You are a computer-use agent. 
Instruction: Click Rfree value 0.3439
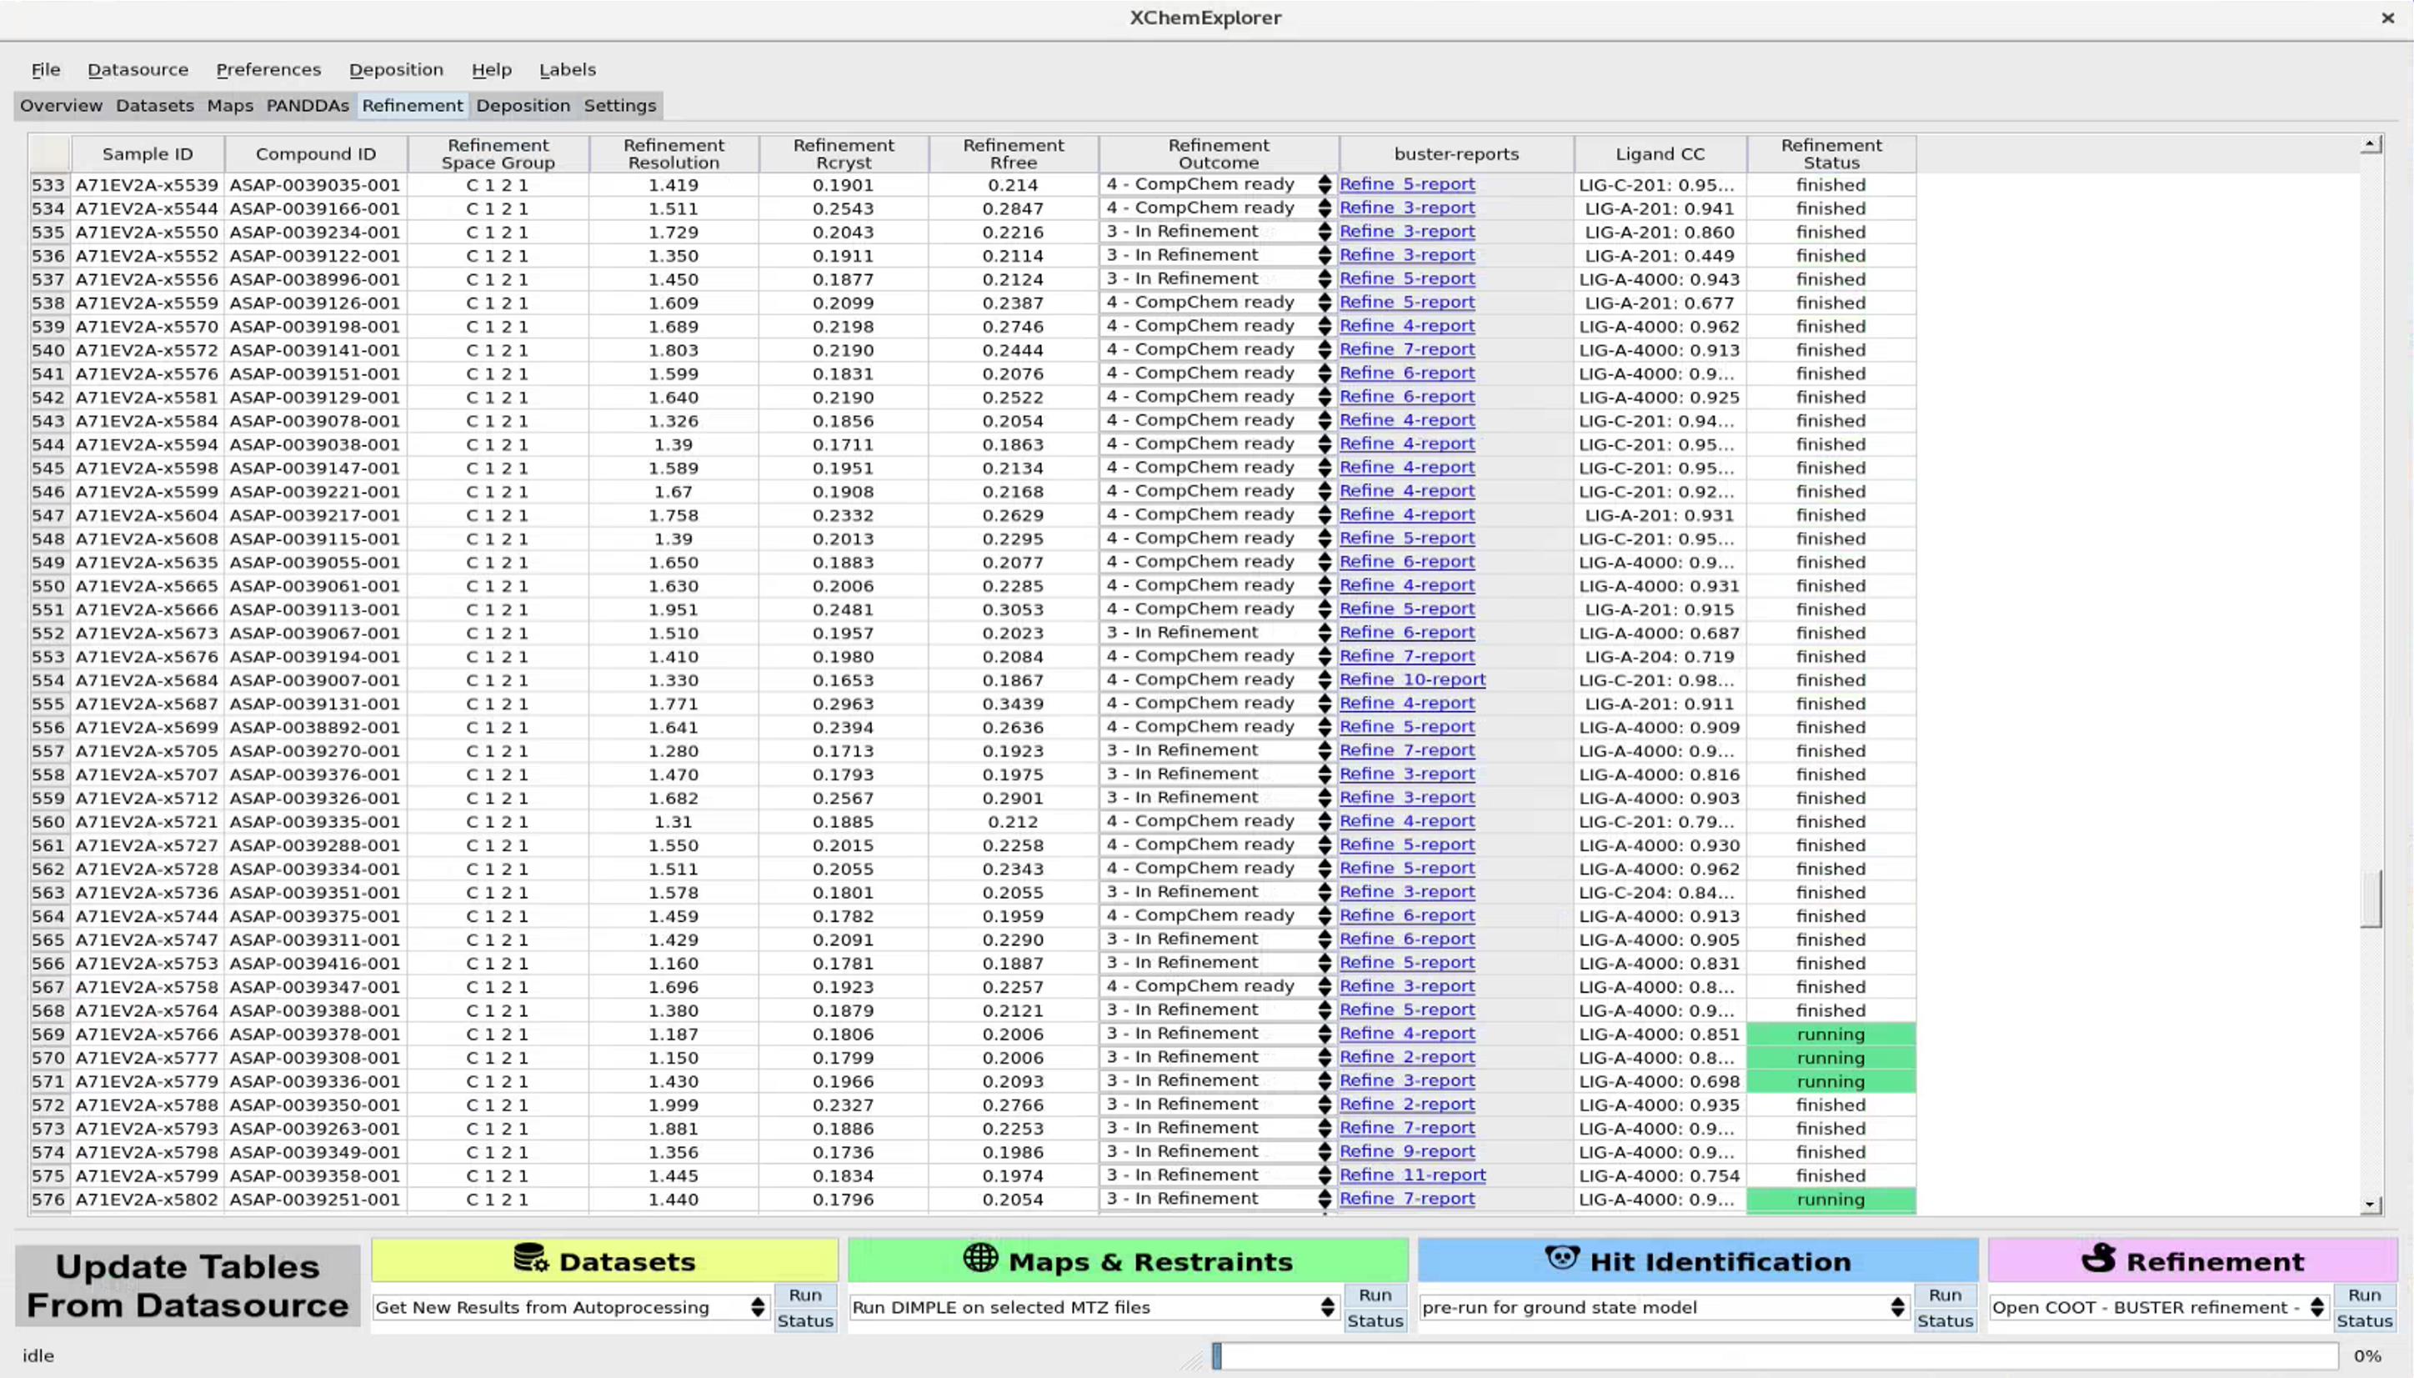pos(1014,704)
